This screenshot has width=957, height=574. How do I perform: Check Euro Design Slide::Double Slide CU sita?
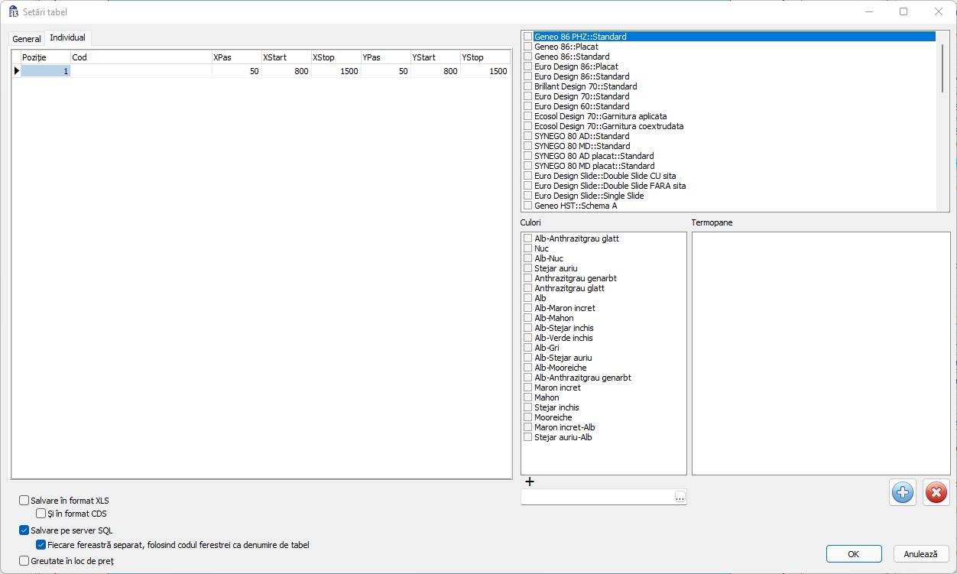527,176
